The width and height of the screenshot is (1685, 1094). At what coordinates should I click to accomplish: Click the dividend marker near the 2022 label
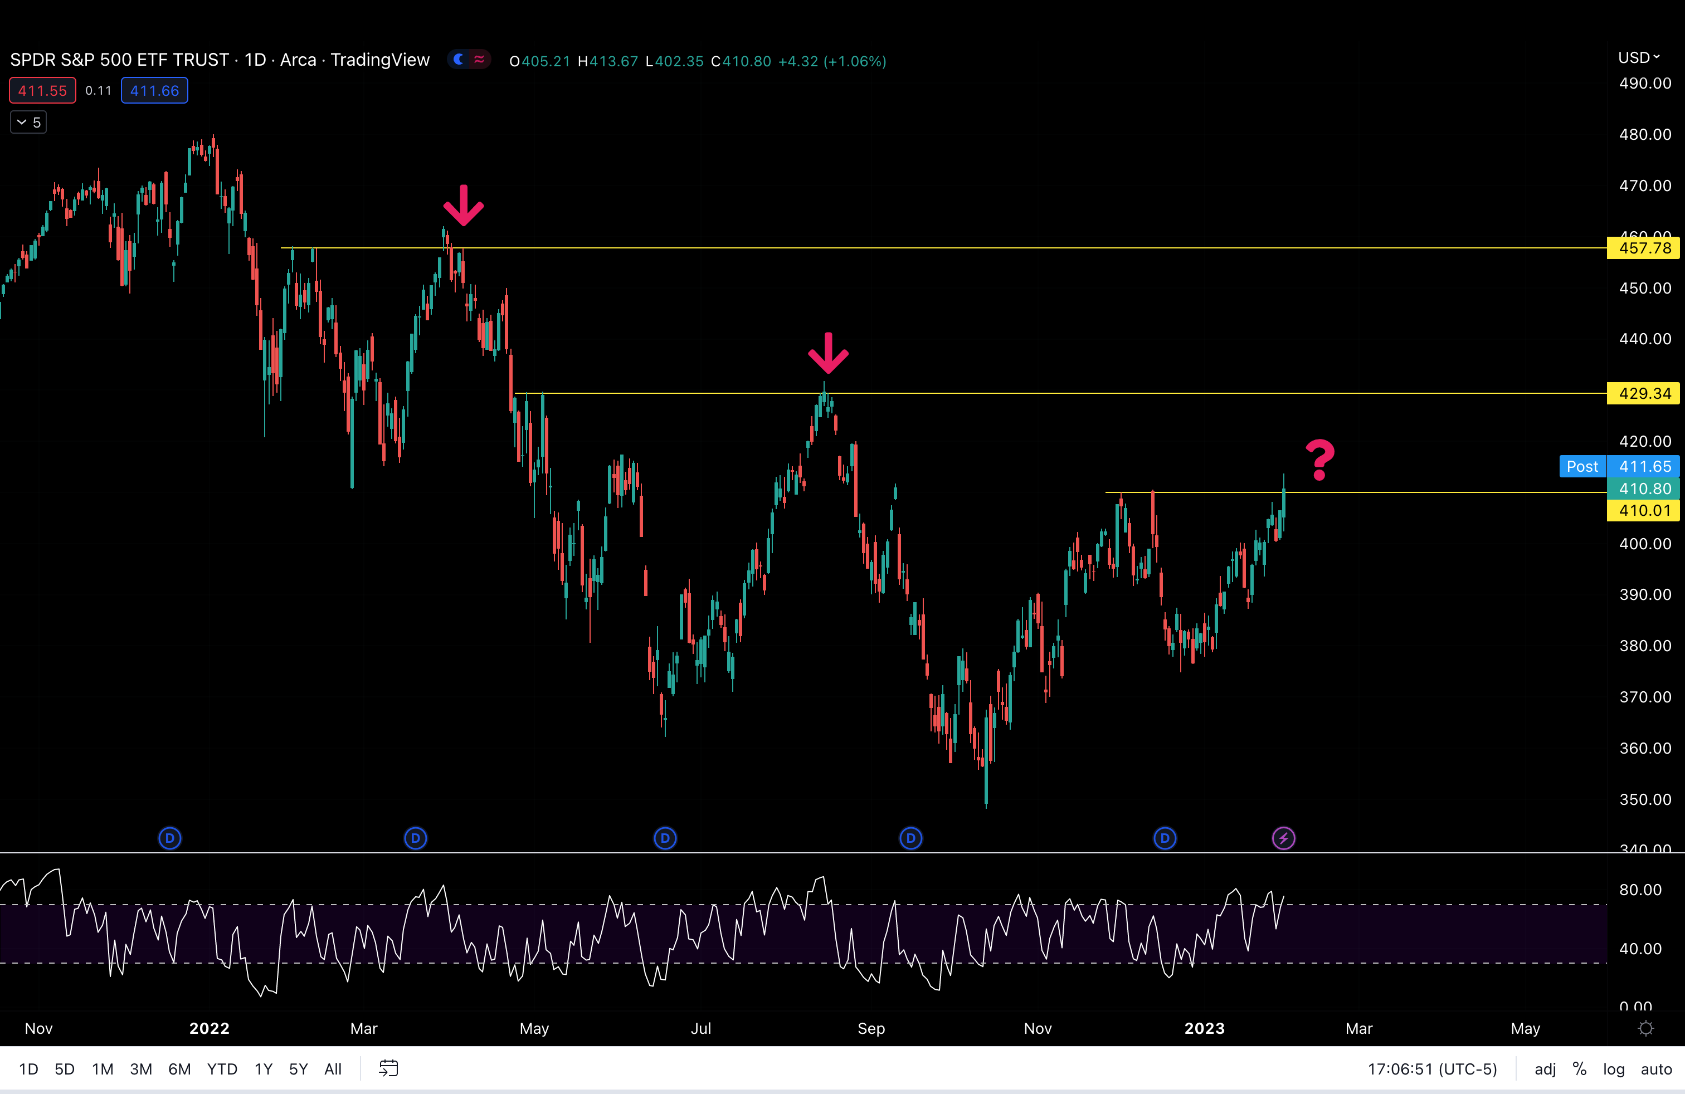pyautogui.click(x=170, y=838)
